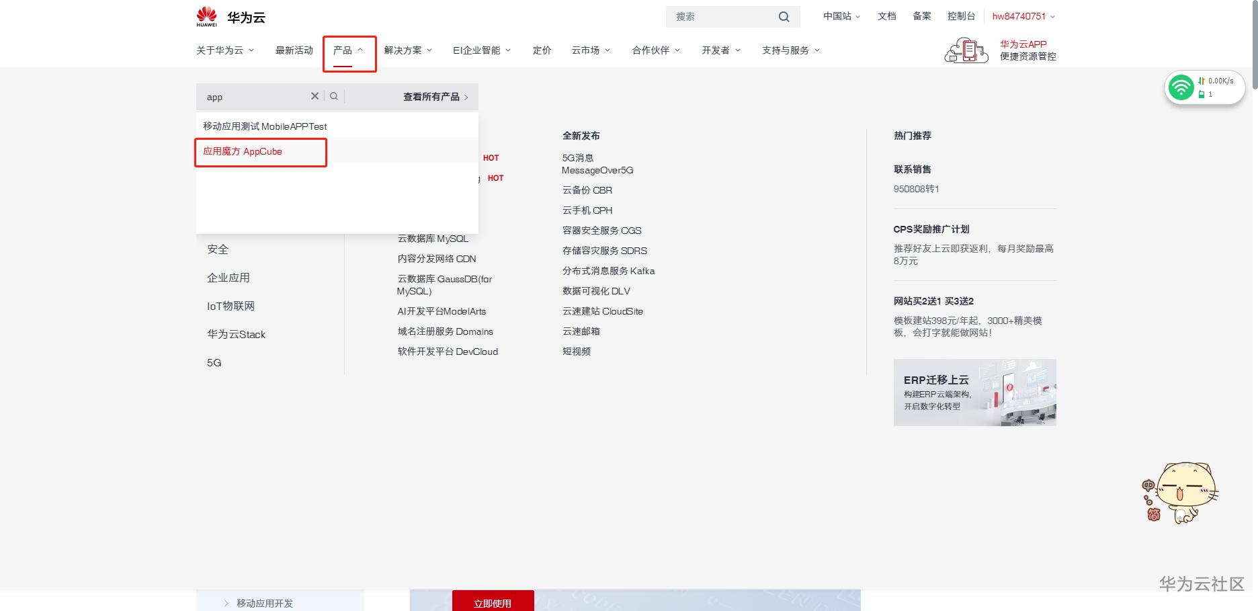The height and width of the screenshot is (611, 1258).
Task: Open 容器安全服务 CGS product
Action: [601, 231]
